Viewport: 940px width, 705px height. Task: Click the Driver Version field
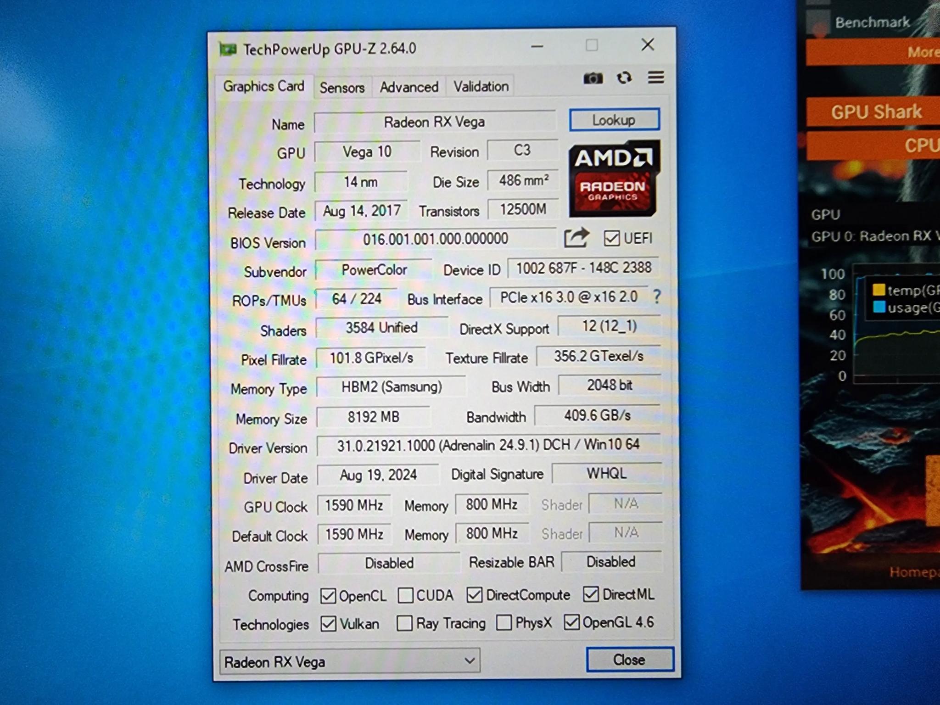(x=488, y=445)
